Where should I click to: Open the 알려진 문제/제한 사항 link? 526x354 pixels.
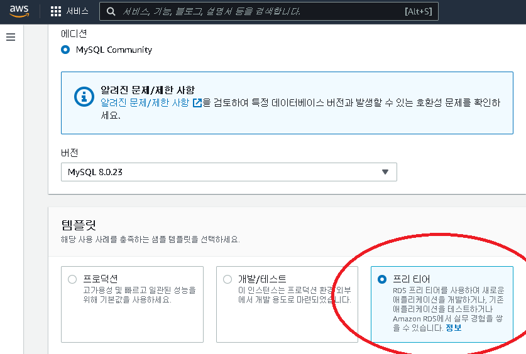(x=145, y=102)
